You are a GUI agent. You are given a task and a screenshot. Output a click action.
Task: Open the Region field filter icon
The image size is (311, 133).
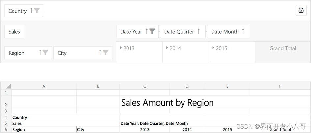point(45,53)
